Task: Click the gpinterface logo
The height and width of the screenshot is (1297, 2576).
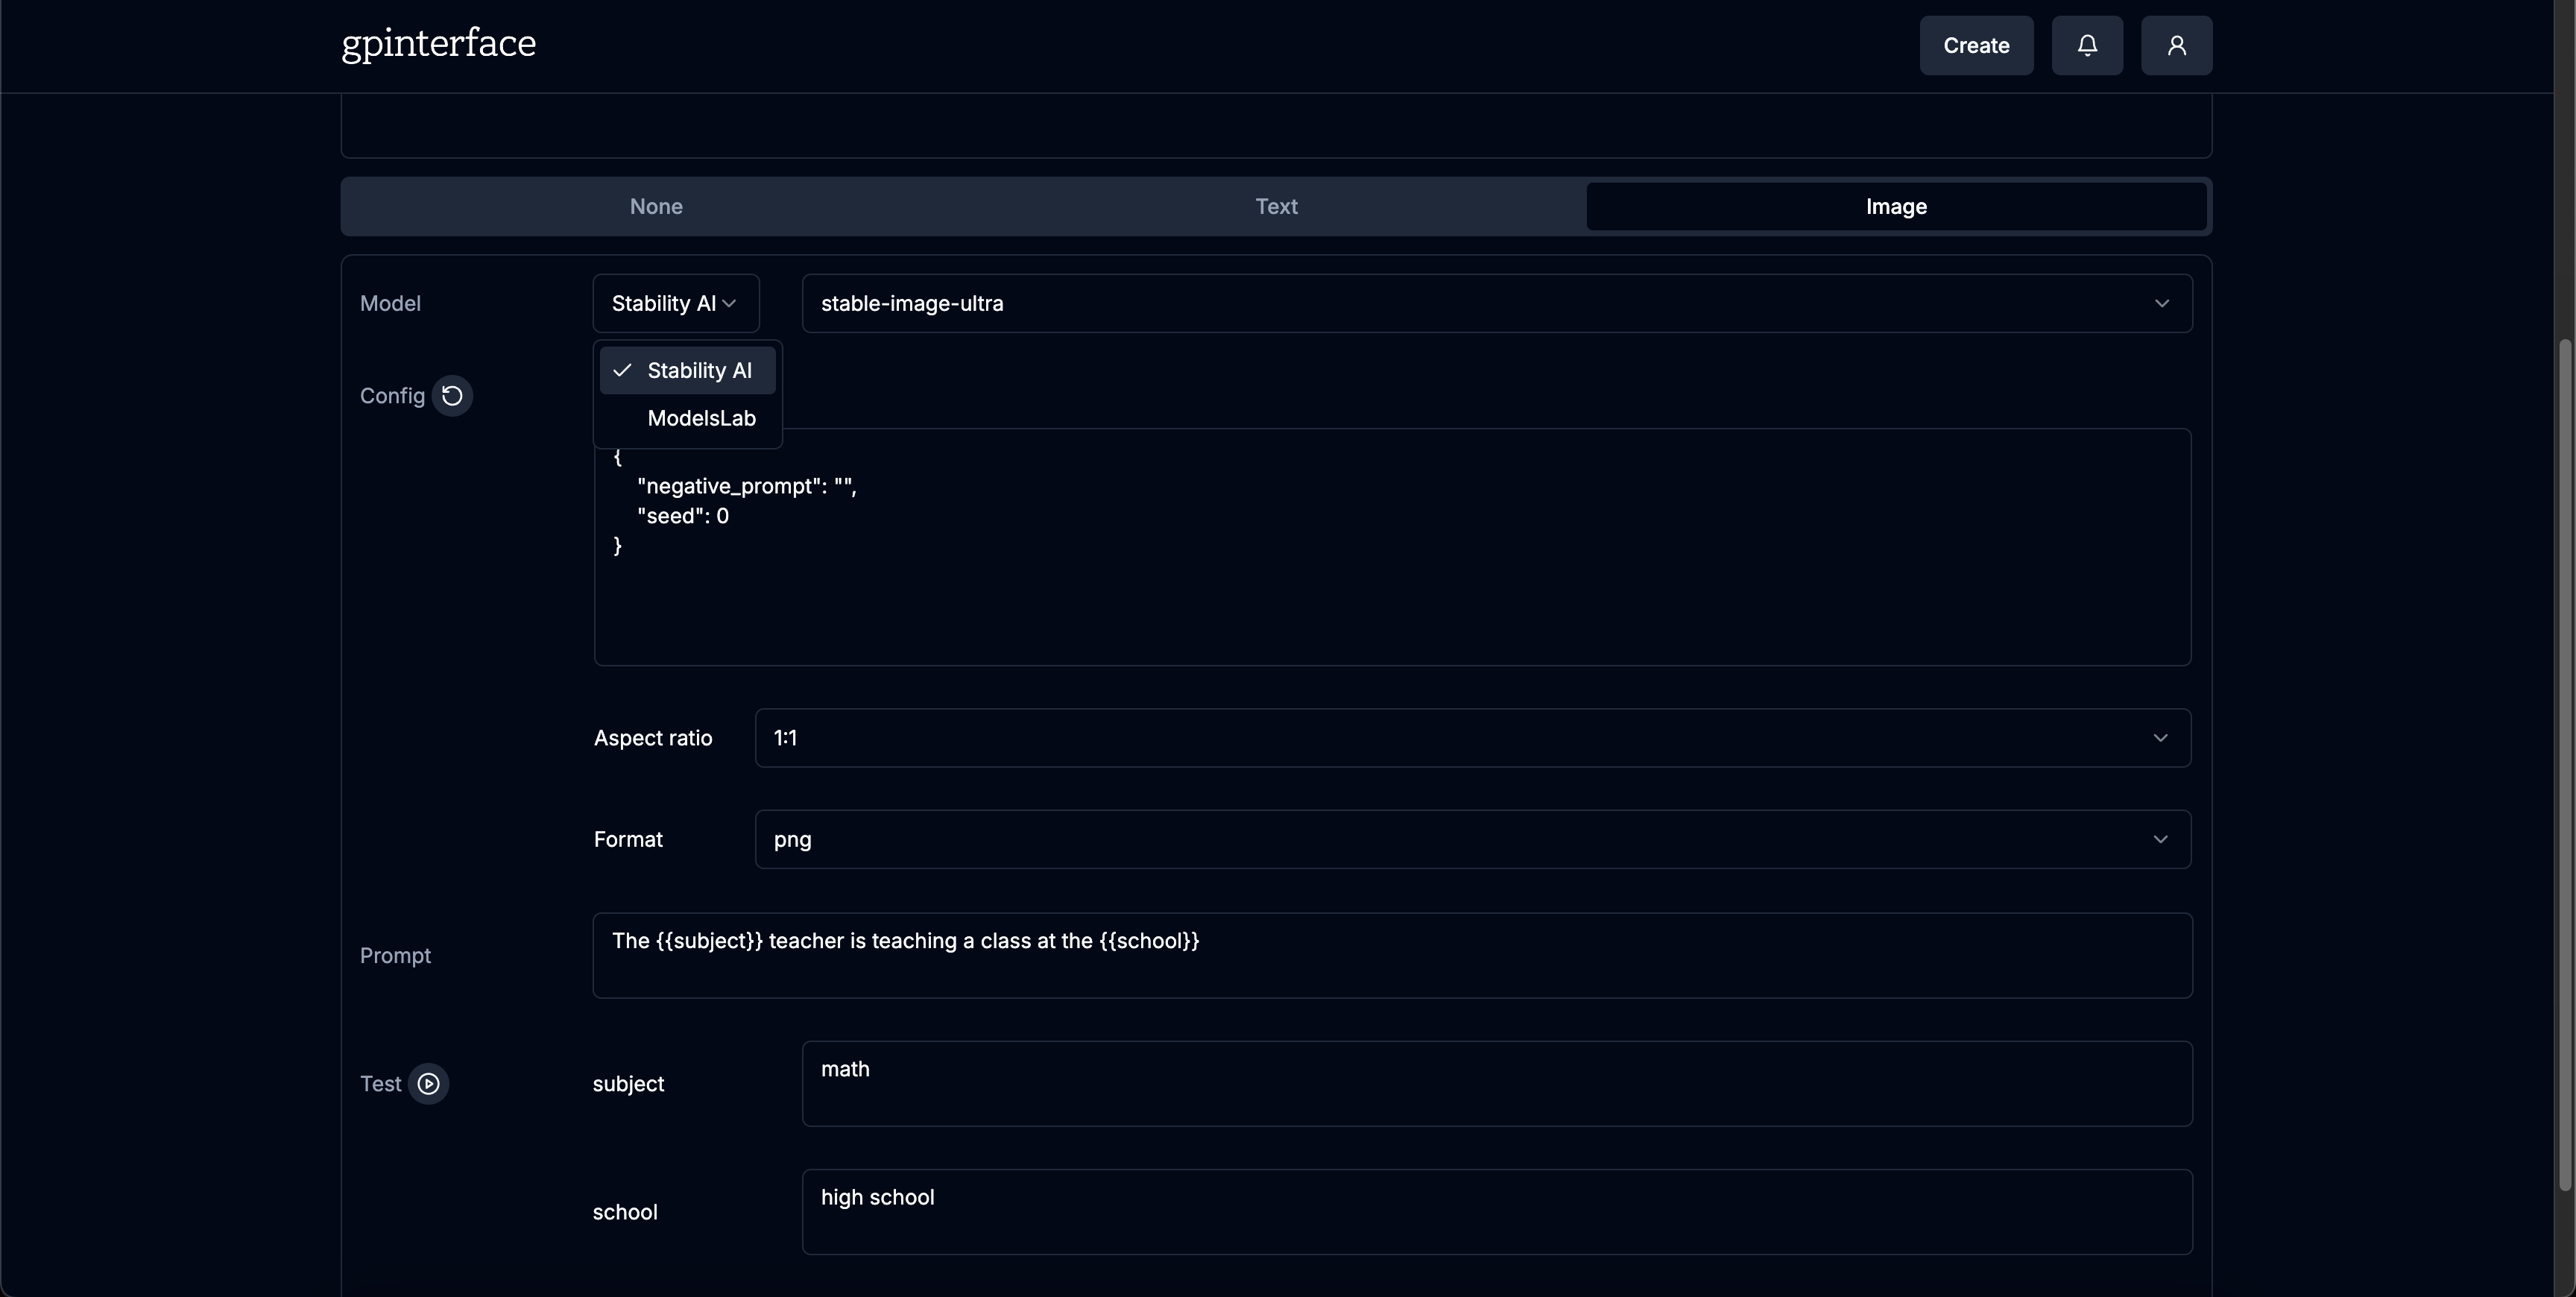Action: (x=438, y=43)
